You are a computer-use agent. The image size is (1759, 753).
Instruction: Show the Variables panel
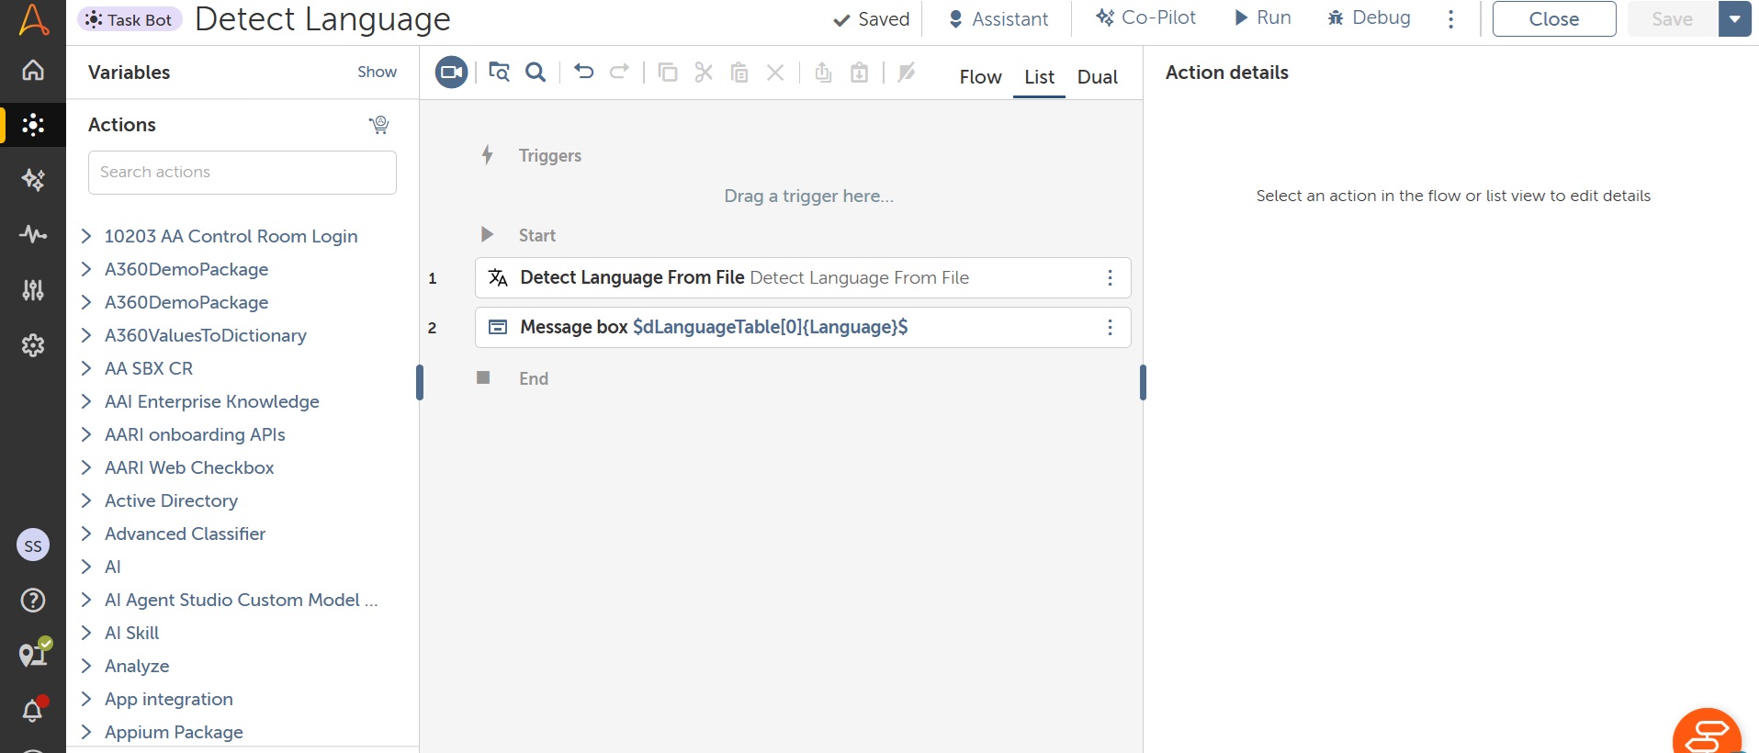pos(377,72)
